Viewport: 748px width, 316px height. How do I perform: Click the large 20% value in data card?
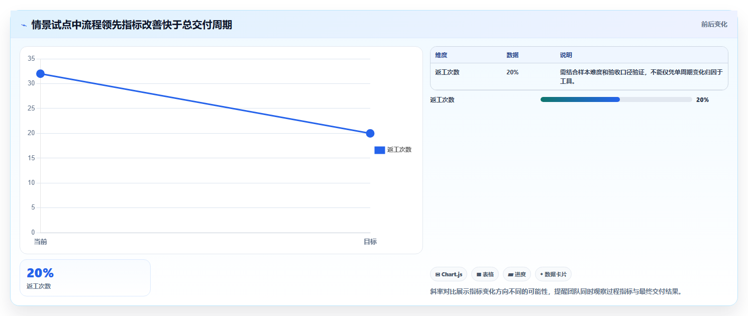40,273
